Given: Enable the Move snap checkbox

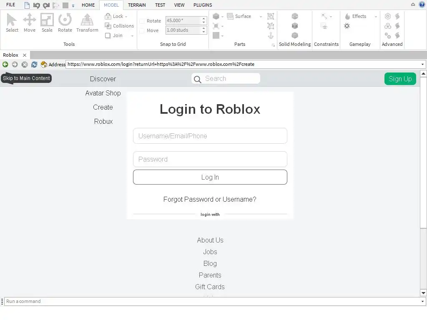Looking at the screenshot, I should coord(142,31).
